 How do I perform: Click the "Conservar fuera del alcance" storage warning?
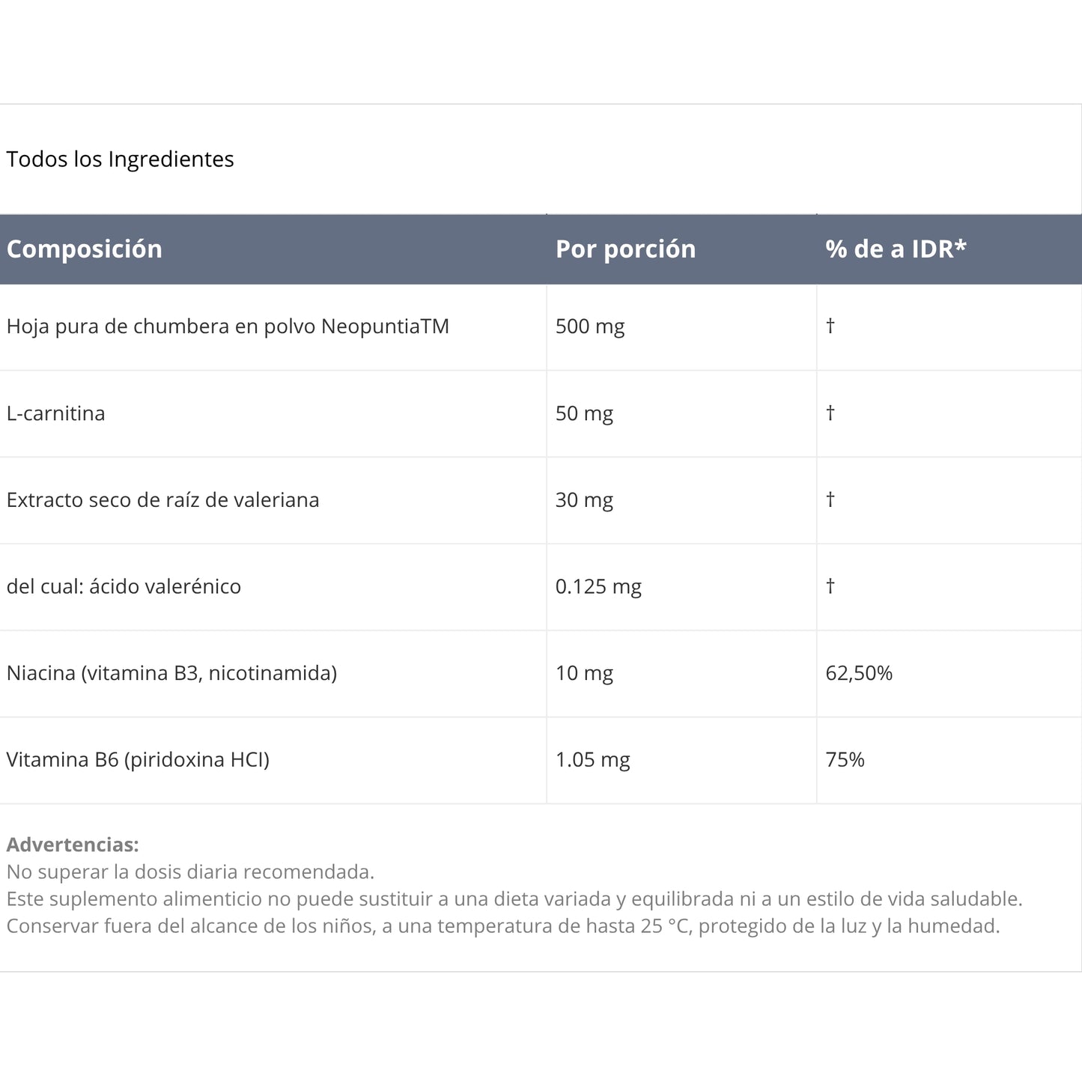tap(502, 926)
